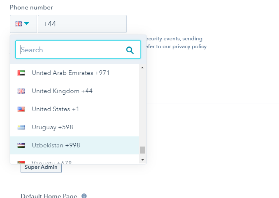Click the search magnifier icon
Viewport: 279px width, 198px height.
click(x=130, y=50)
